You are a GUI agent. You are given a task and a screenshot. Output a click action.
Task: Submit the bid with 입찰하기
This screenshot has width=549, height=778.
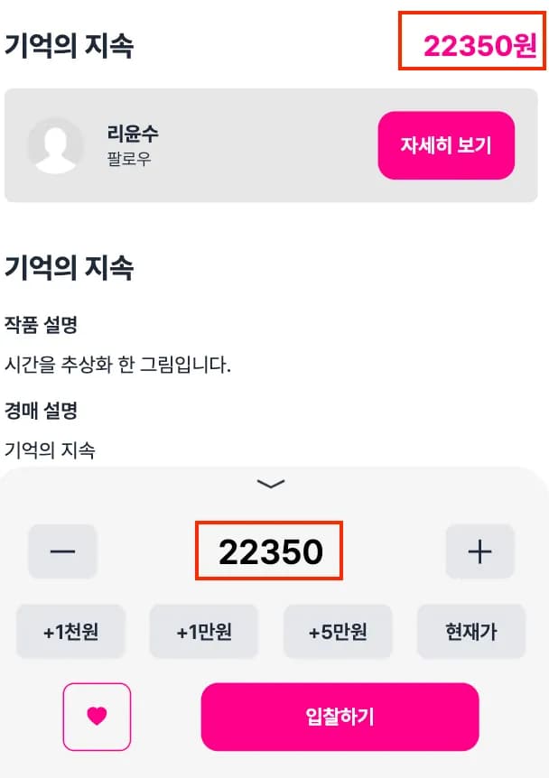tap(340, 717)
